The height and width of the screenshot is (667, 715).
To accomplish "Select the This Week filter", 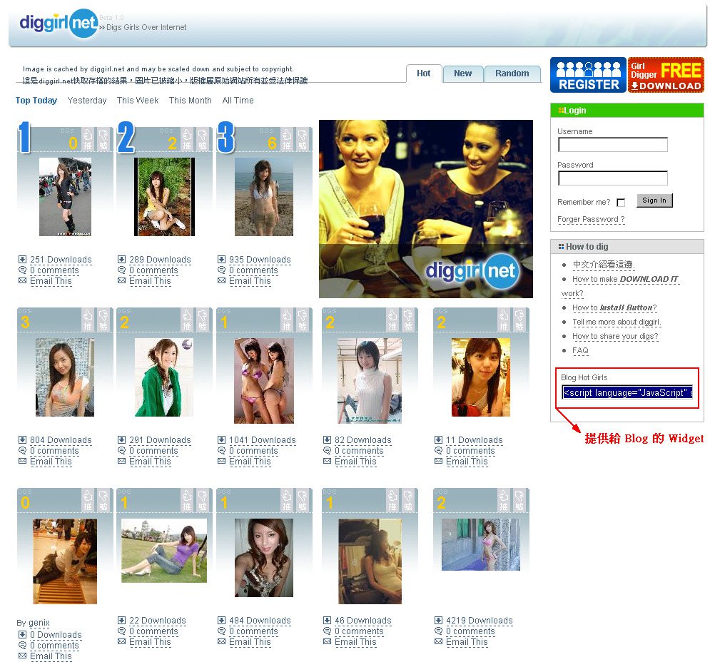I will point(138,101).
